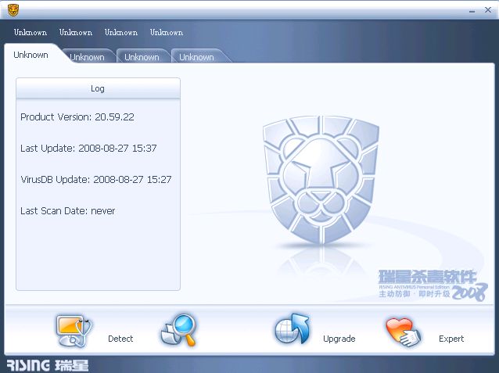Open the fourth Unknown menu item
This screenshot has width=499, height=373.
(167, 33)
